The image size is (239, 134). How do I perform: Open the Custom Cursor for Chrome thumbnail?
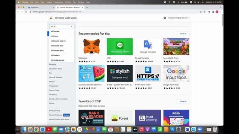click(91, 73)
